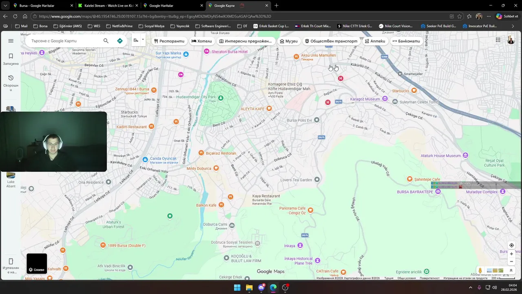Image resolution: width=522 pixels, height=294 pixels.
Task: Select the Ресторанти category chip
Action: 169,41
